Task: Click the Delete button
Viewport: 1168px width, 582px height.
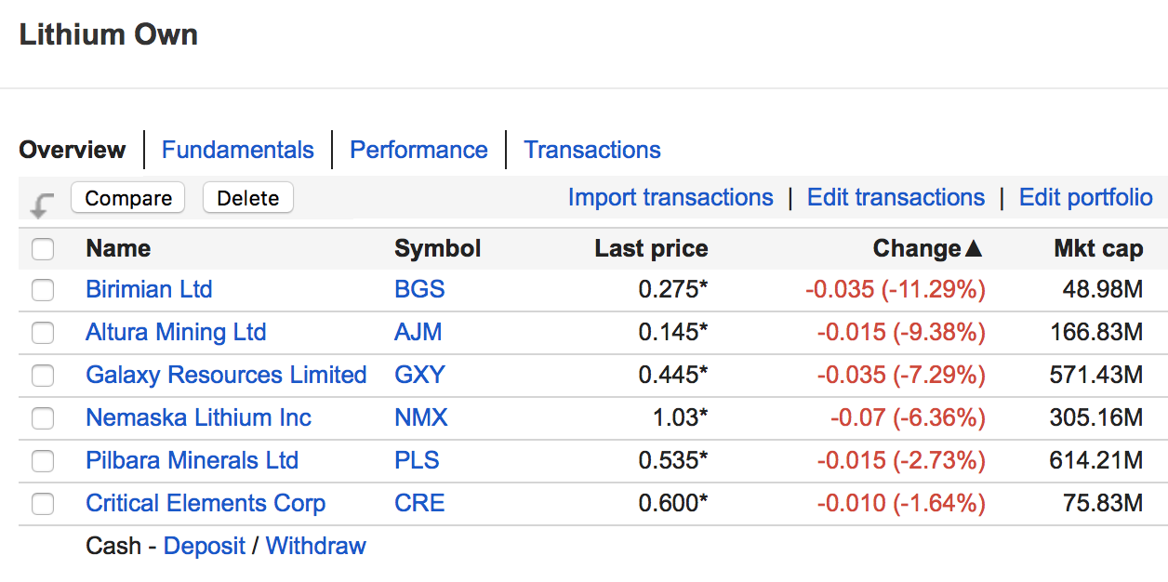Action: point(247,198)
